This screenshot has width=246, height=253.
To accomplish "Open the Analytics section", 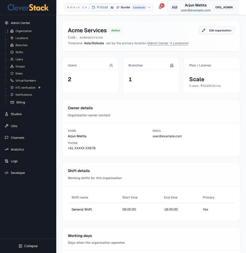I will [x=17, y=149].
